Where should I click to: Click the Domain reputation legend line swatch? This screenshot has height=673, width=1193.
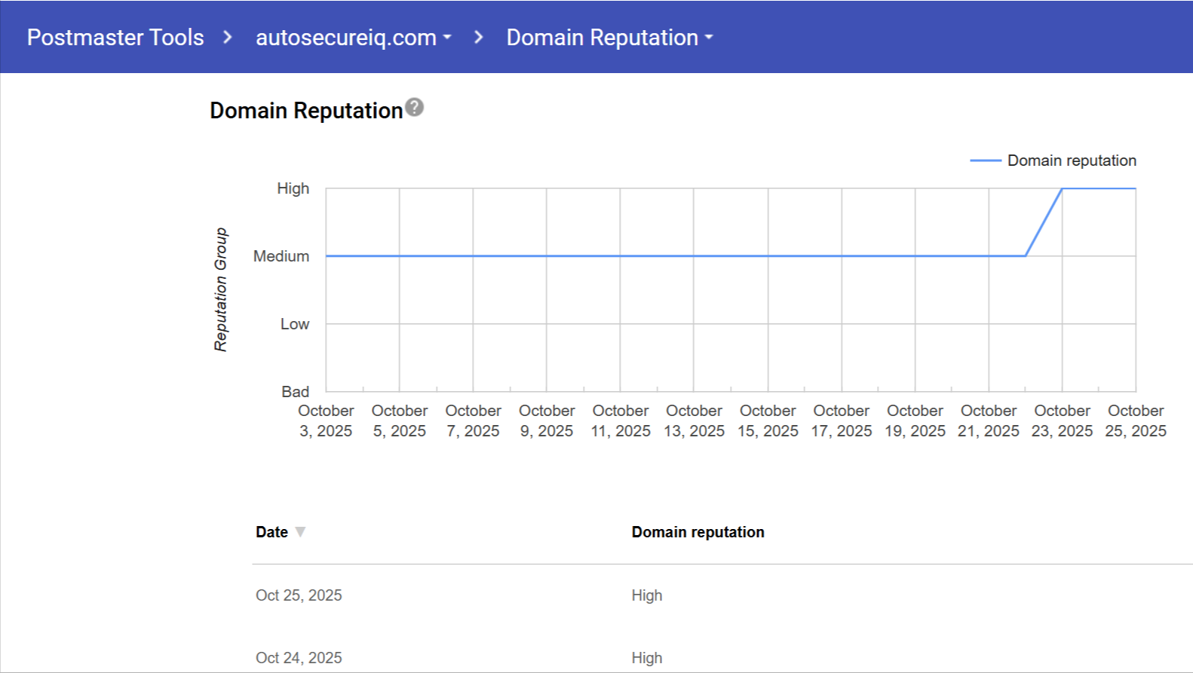click(985, 161)
